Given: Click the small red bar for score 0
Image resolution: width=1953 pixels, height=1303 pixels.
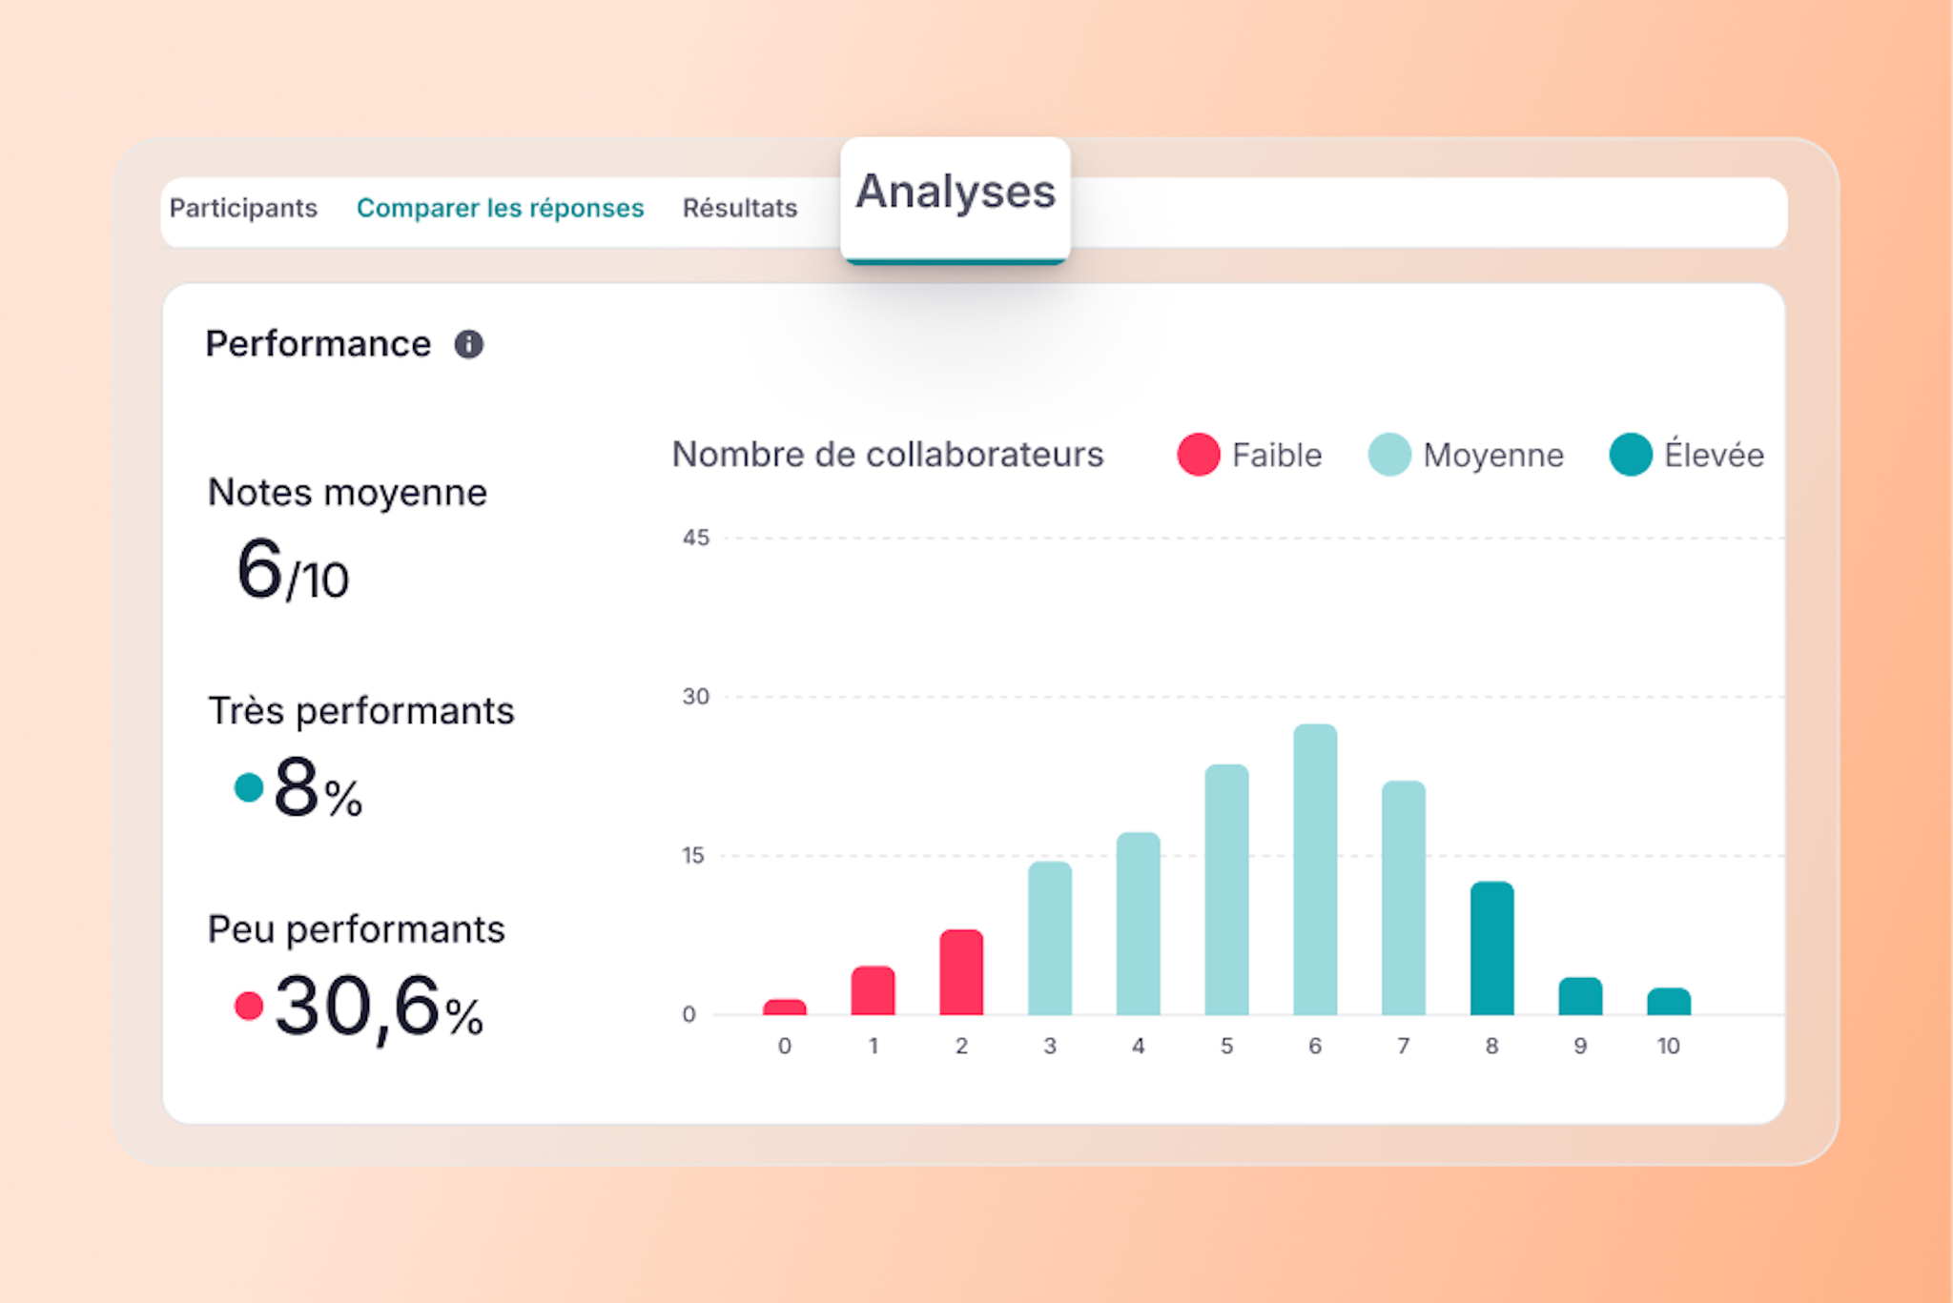Looking at the screenshot, I should point(785,1007).
